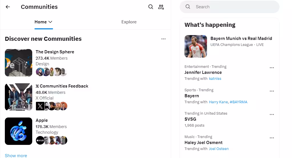The width and height of the screenshot is (292, 158).
Task: Click magnifier icon in Search box
Action: 188,7
